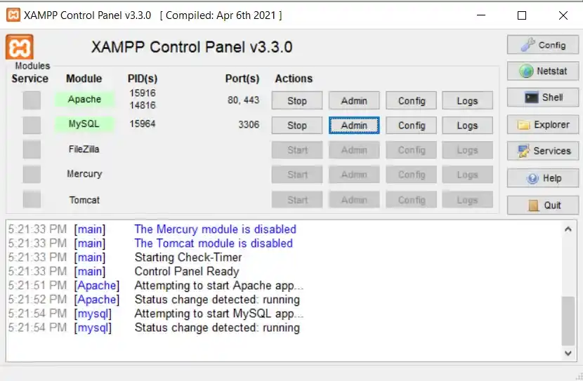The image size is (583, 381).
Task: Click the log scrollbar up arrow
Action: (x=568, y=229)
